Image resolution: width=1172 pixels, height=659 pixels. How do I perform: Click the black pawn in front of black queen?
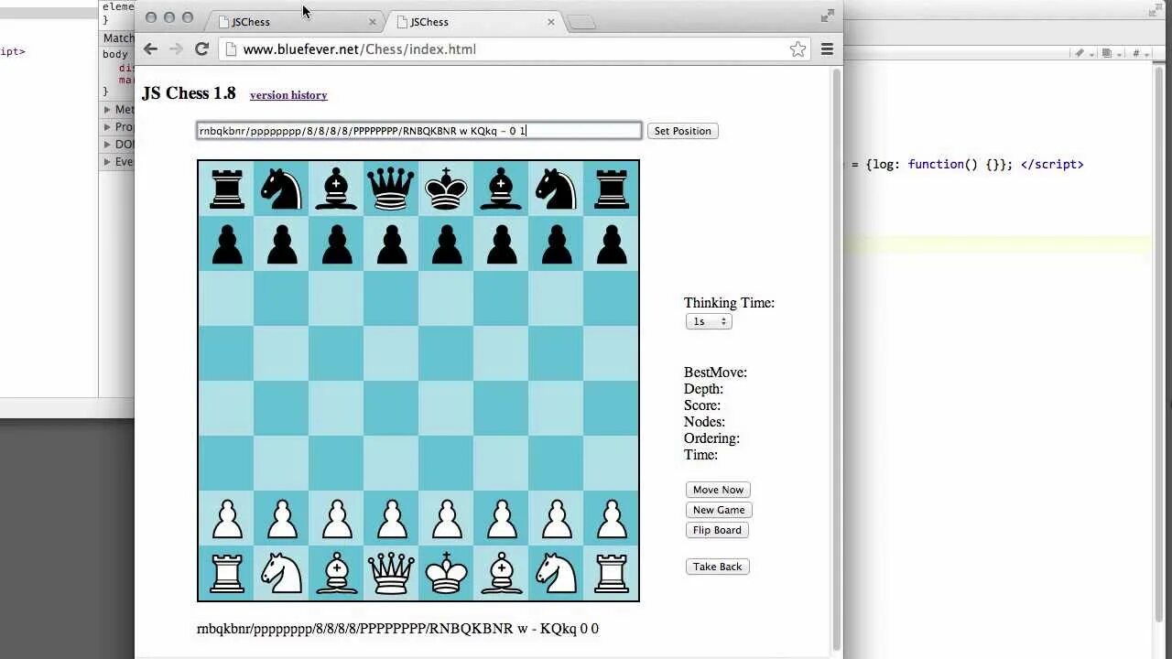tap(391, 244)
